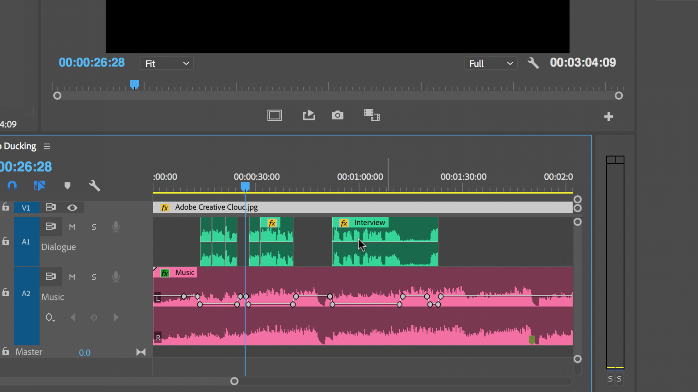Toggle Comparison View icon
Image resolution: width=698 pixels, height=392 pixels.
point(372,115)
